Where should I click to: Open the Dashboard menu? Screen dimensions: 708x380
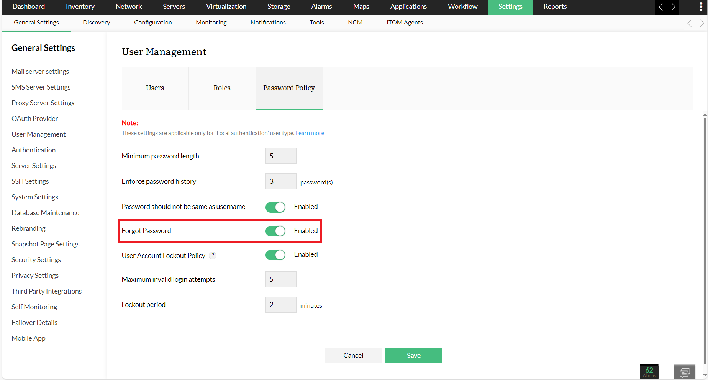(x=29, y=7)
